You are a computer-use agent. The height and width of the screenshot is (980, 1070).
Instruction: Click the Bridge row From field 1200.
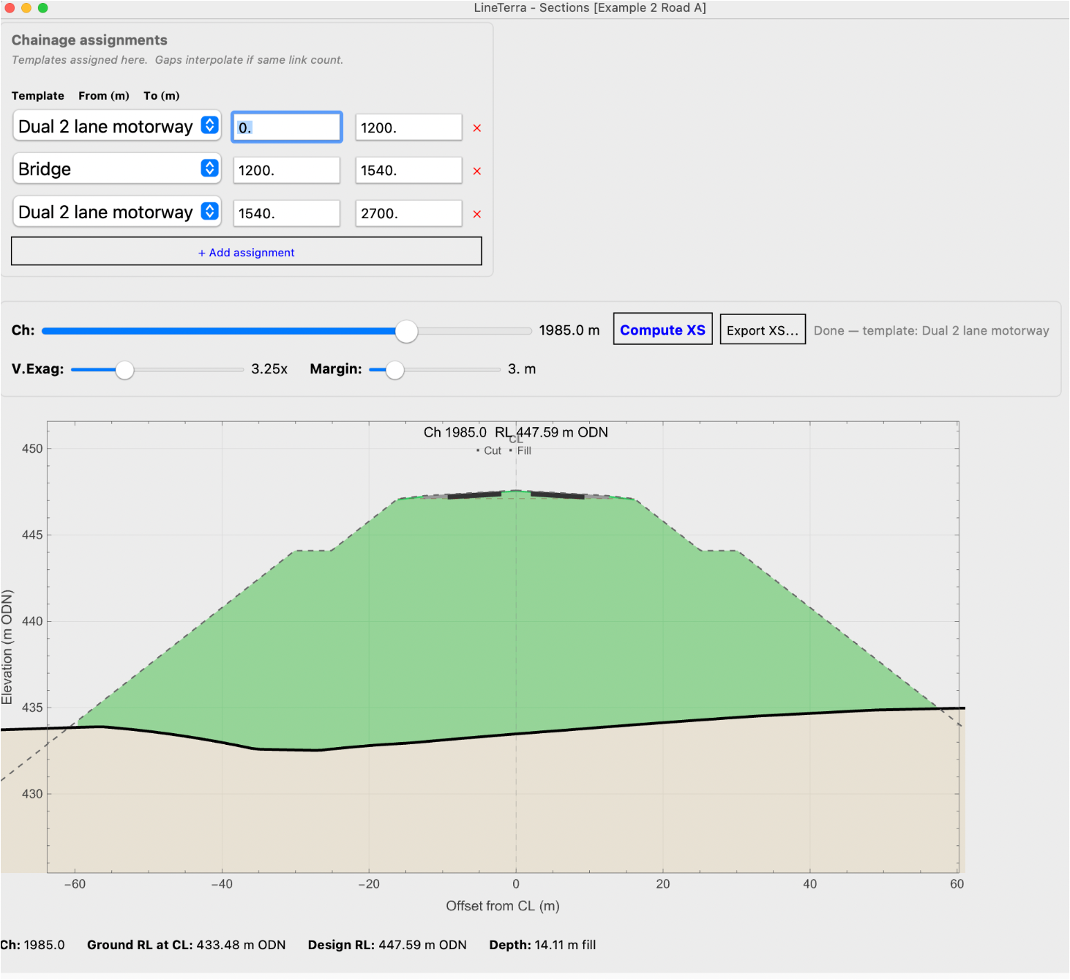point(287,170)
